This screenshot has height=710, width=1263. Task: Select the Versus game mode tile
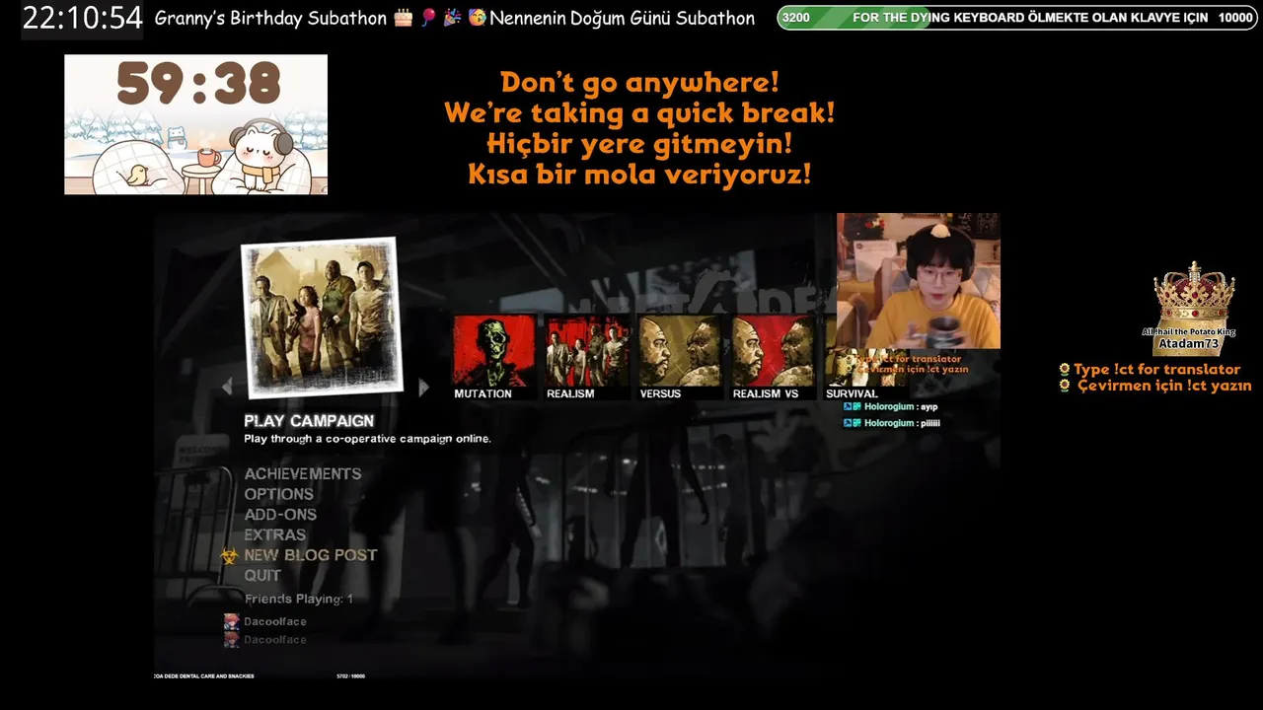tap(680, 357)
